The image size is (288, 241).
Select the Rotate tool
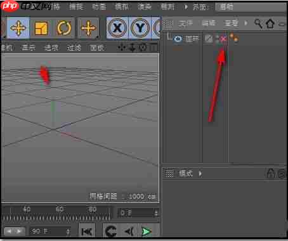(64, 28)
